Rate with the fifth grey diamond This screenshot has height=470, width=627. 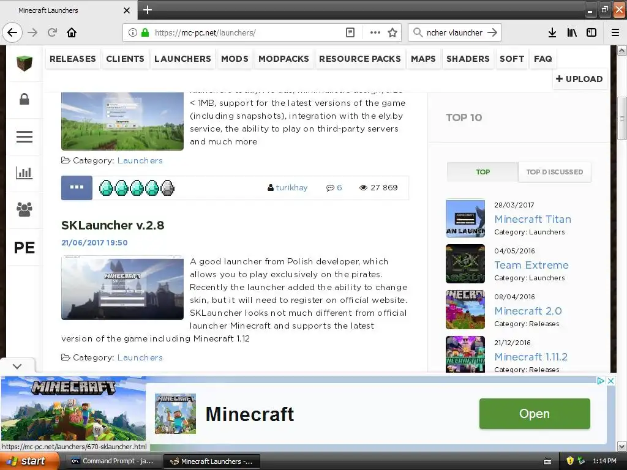coord(168,188)
